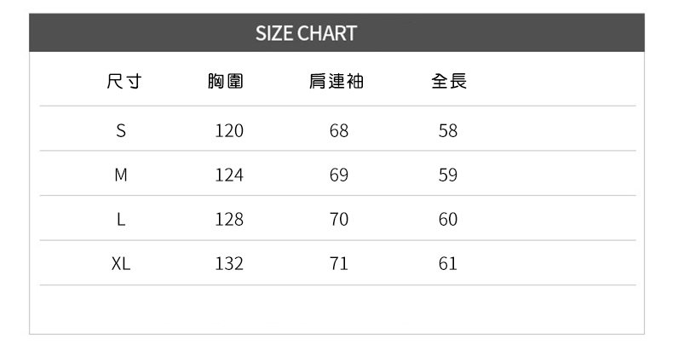Click the full length value 58

coord(448,131)
